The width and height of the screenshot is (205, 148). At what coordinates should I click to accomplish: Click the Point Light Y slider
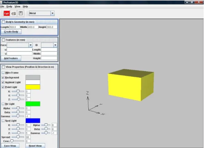click(18, 95)
